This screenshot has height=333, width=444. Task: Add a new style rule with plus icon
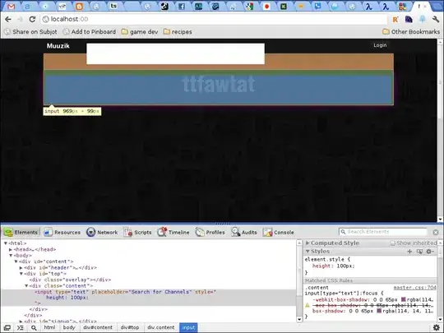(x=409, y=251)
